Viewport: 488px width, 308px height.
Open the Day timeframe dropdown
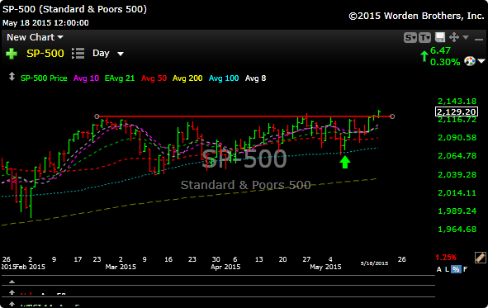click(107, 53)
